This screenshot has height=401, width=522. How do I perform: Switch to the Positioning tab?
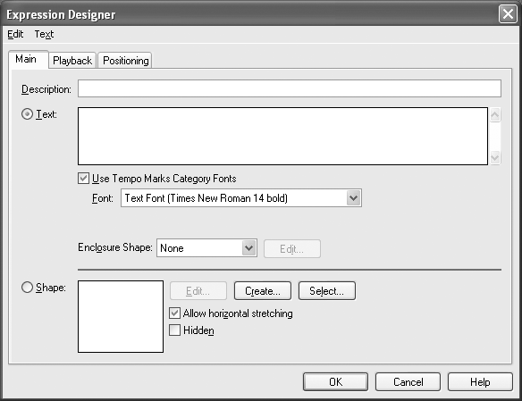coord(125,61)
